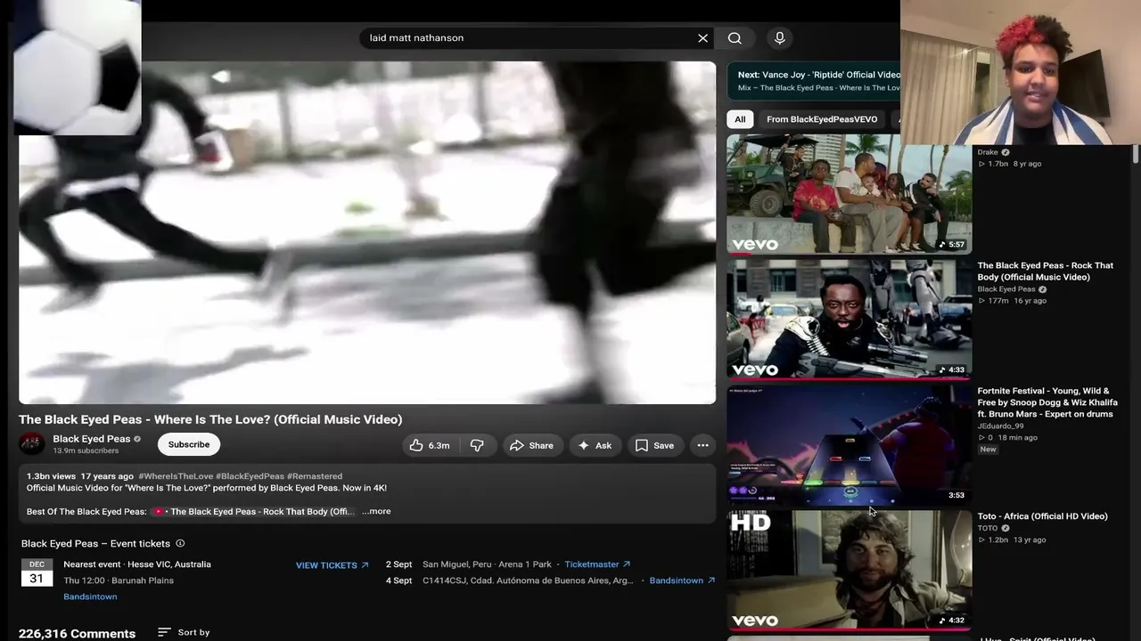Screen dimensions: 1141x641
Task: Play the Toto Africa thumbnail (4:32)
Action: pyautogui.click(x=849, y=570)
